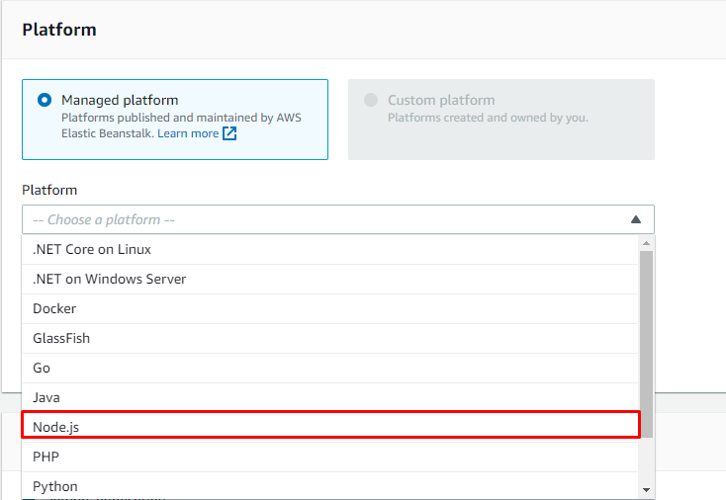Select Go platform option
This screenshot has width=726, height=500.
(x=329, y=369)
